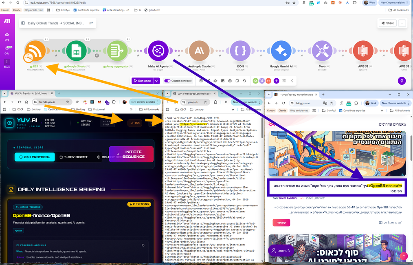
Task: Open OpenBB-finance/OpenBB repository link
Action: tap(42, 215)
